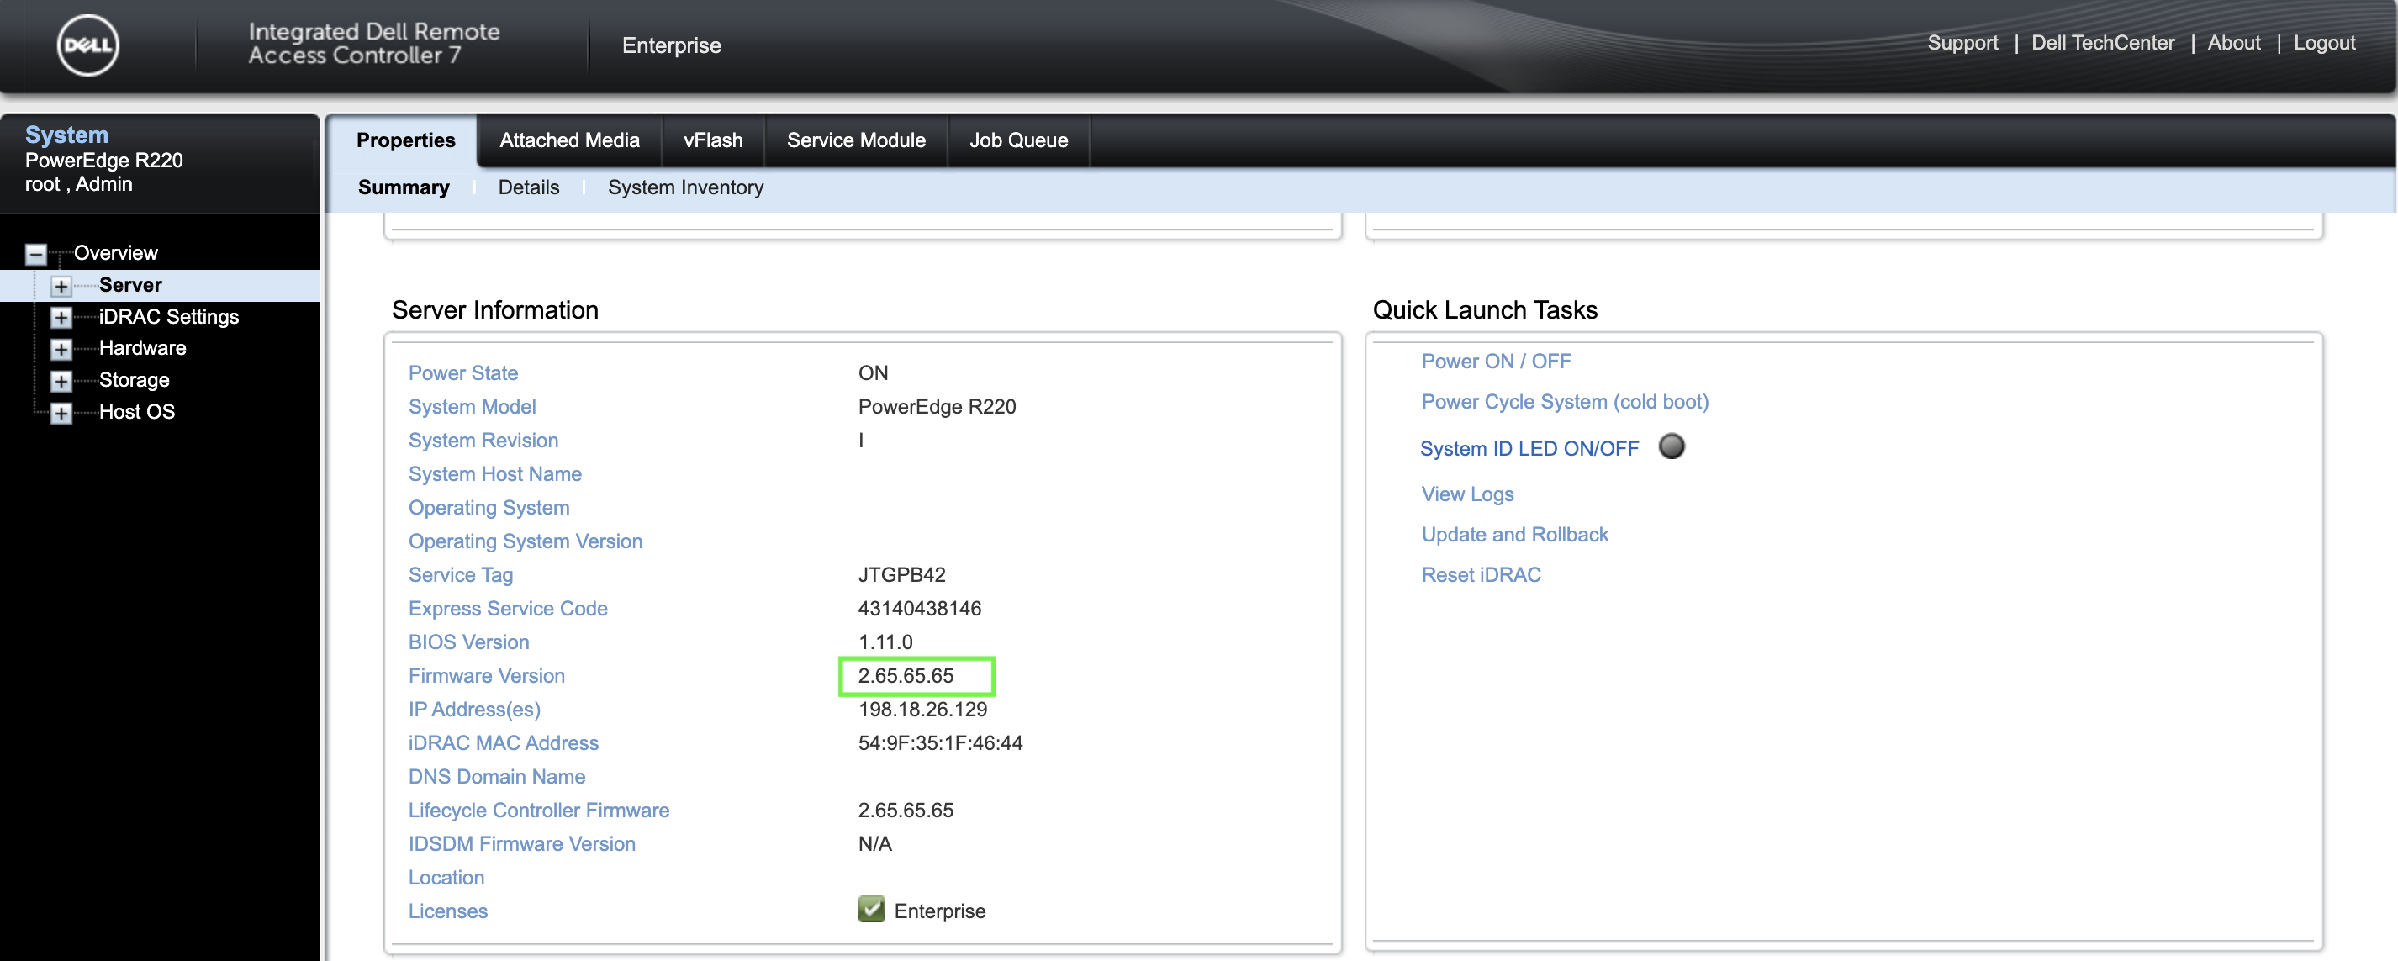
Task: Click Express Service Code value 43140438146
Action: pyautogui.click(x=919, y=608)
